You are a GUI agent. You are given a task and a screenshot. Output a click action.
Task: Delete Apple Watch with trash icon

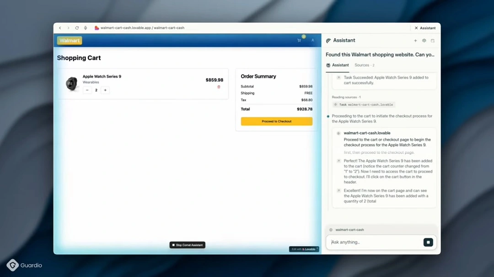click(219, 87)
